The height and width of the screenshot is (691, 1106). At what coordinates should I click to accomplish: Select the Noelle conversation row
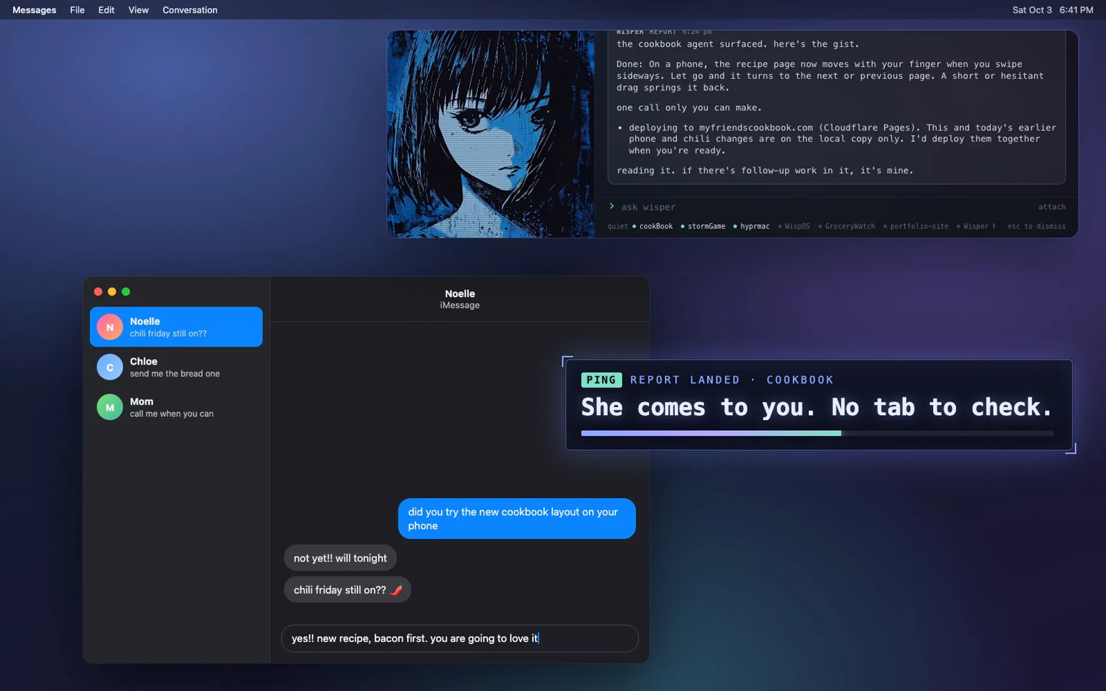[x=176, y=327]
